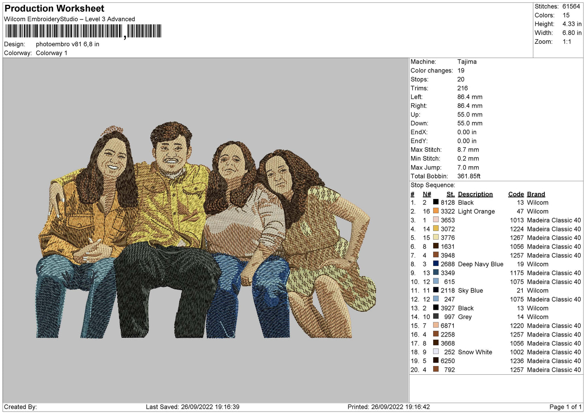Pick the swatch beside stitch count 3653

[436, 220]
